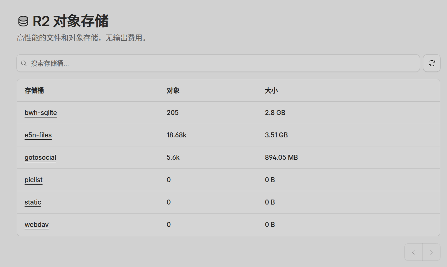Click the 存储桶 column header
The image size is (447, 267).
[34, 90]
